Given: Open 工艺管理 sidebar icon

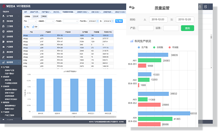Looking at the screenshot, I should click(x=3, y=26).
